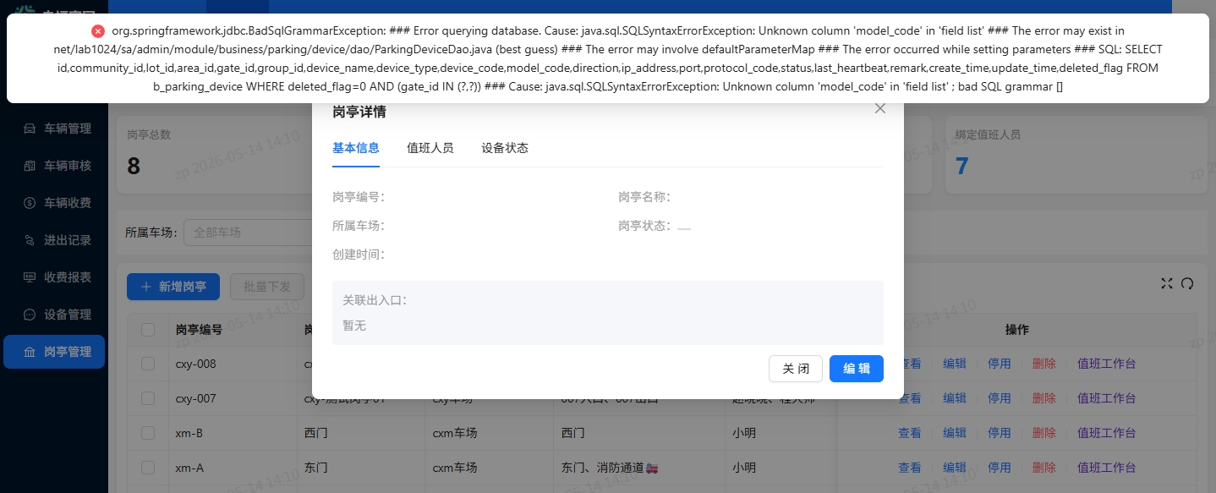Click 编辑 link in the cxy-008 row

(955, 364)
